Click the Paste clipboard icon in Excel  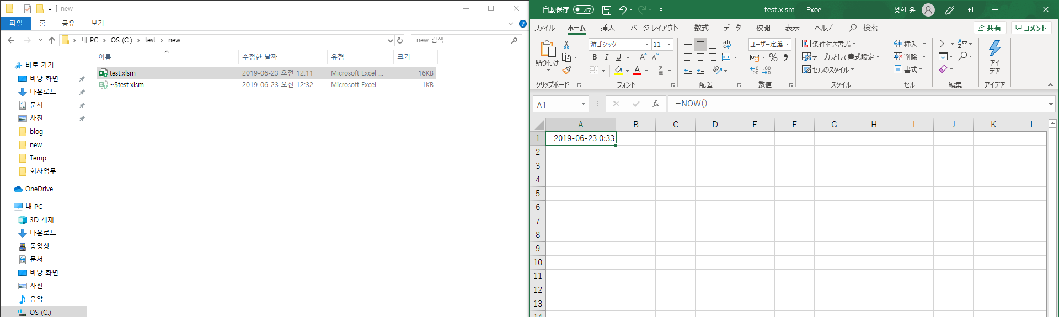(x=547, y=50)
